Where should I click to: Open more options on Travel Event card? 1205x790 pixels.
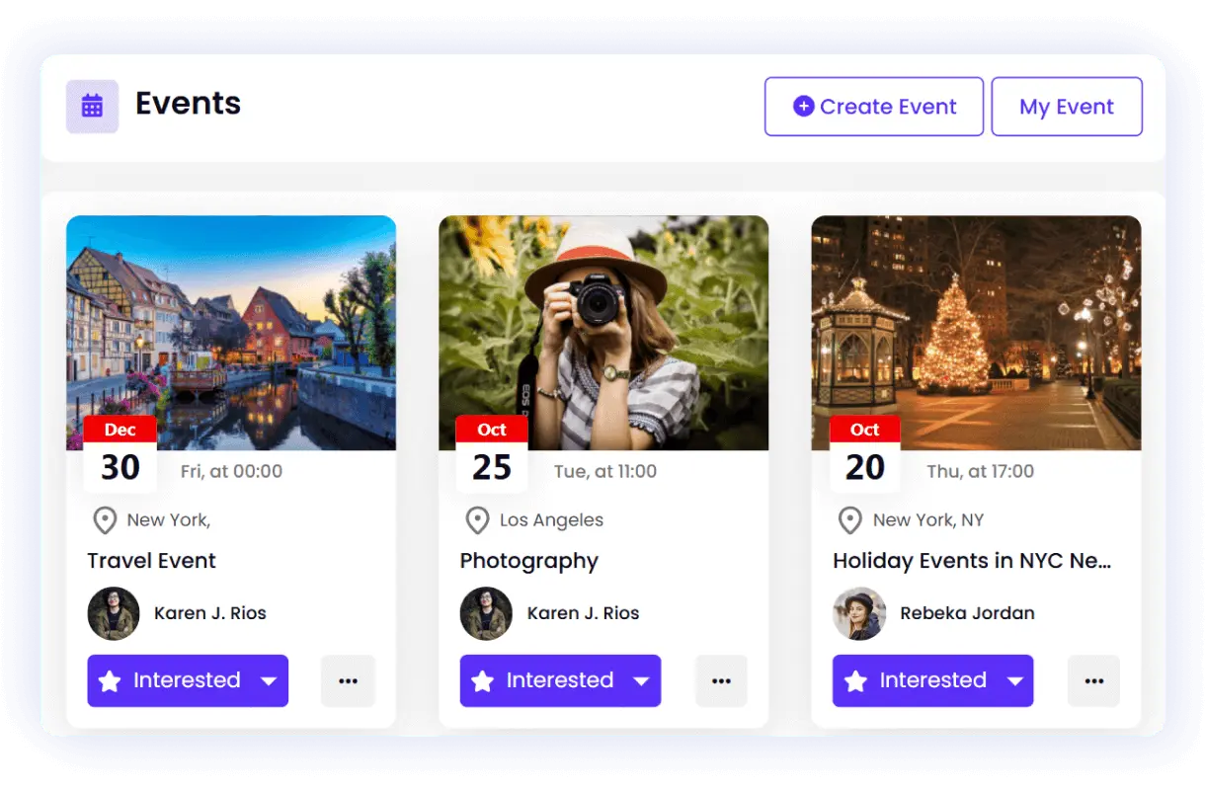(x=348, y=680)
